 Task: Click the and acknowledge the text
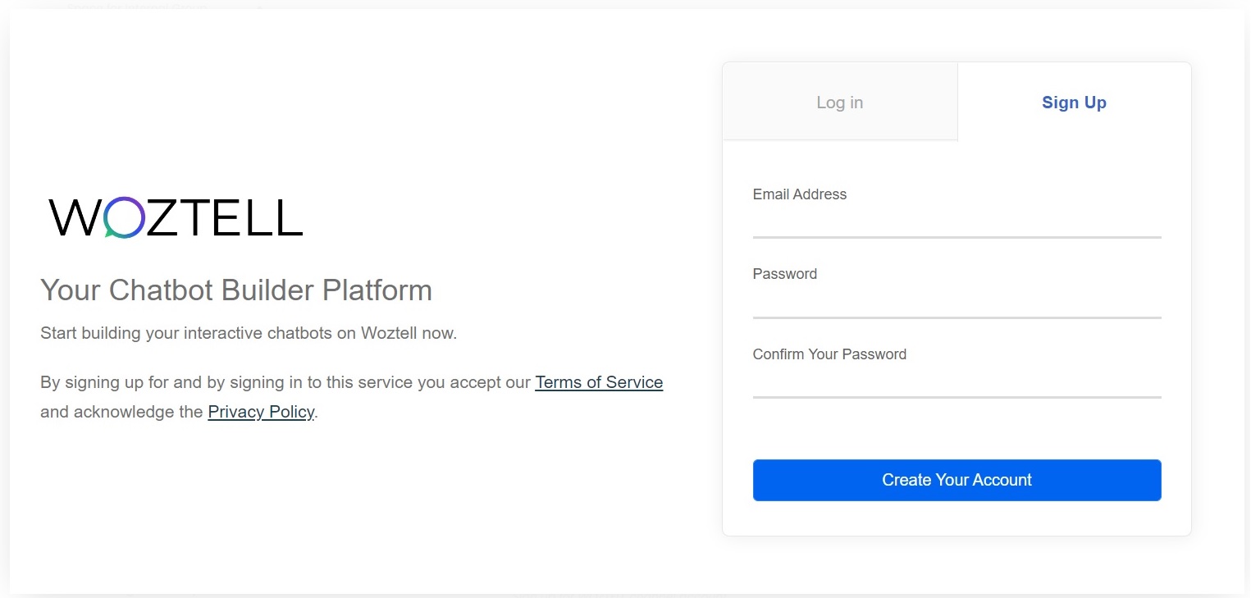121,412
